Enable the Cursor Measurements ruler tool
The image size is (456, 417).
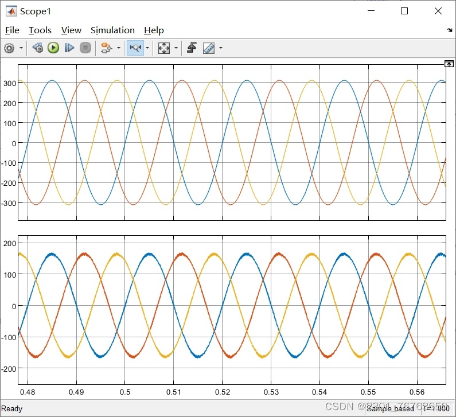pyautogui.click(x=208, y=48)
